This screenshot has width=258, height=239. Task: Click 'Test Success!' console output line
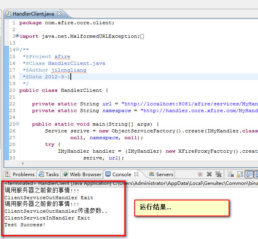pos(25,225)
